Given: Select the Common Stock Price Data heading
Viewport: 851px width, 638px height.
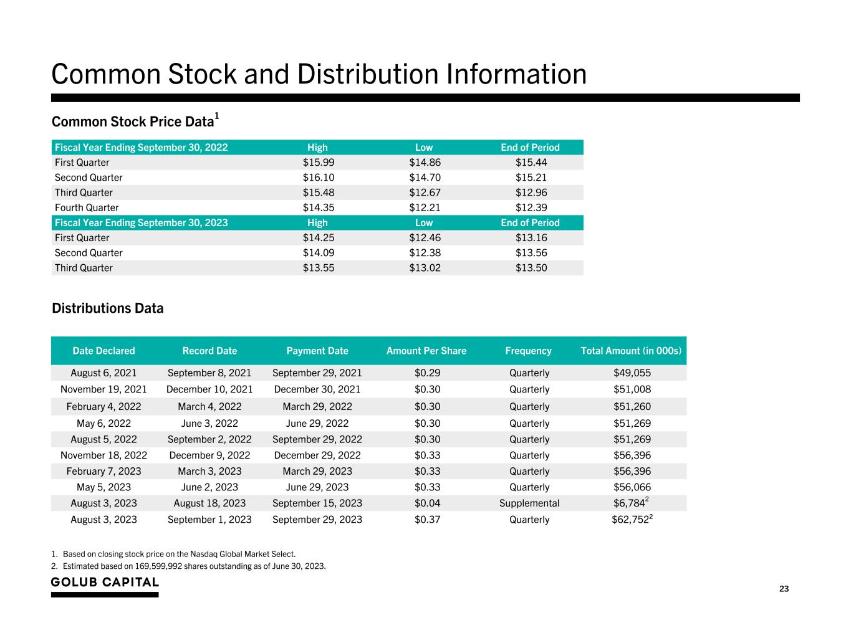Looking at the screenshot, I should click(133, 121).
